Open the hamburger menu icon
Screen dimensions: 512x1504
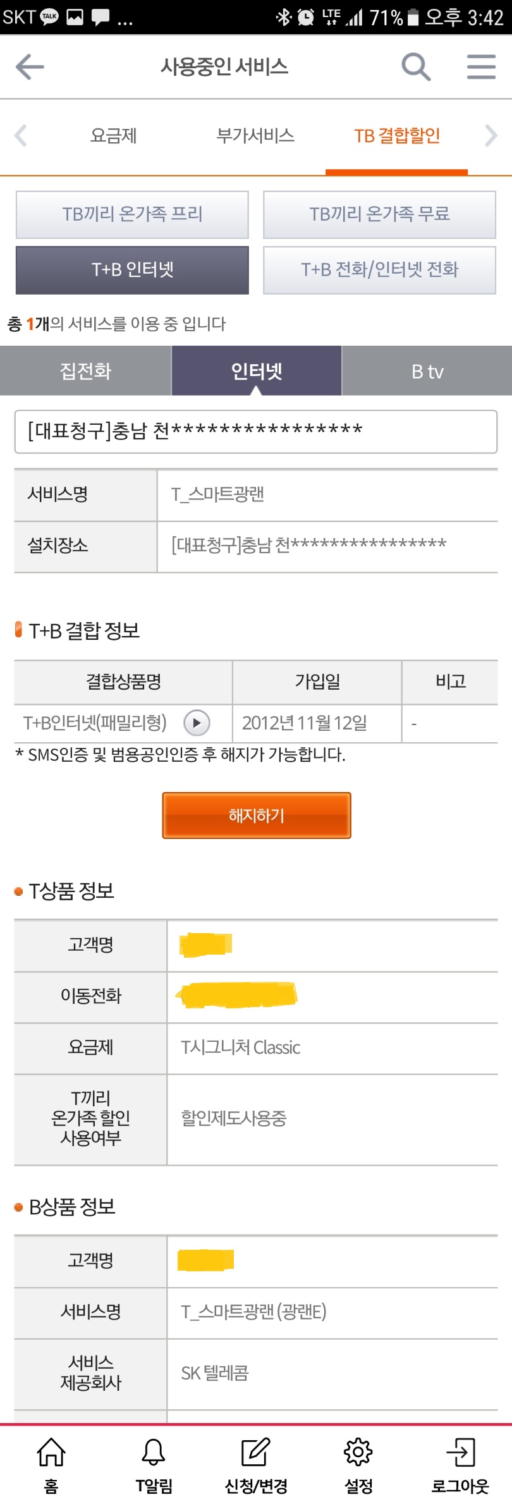click(481, 66)
